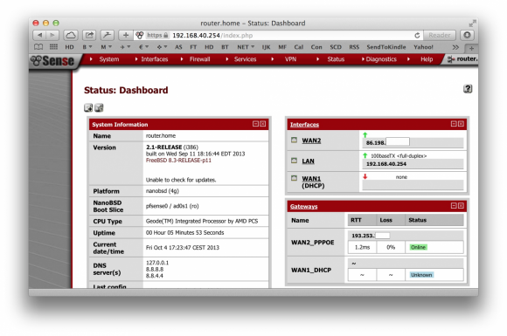The image size is (507, 336).
Task: Show more bookmarks with double chevron
Action: [455, 47]
